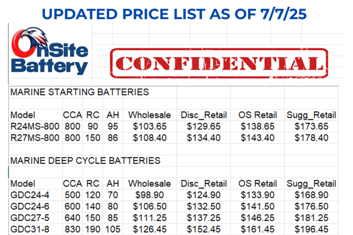Select the MARINE DEEP CYCLE BATTERIES heading cell

pyautogui.click(x=86, y=160)
